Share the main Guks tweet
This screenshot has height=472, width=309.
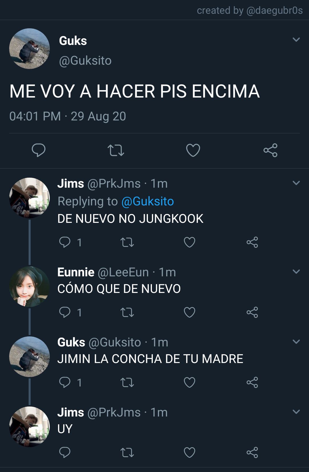[x=270, y=150]
